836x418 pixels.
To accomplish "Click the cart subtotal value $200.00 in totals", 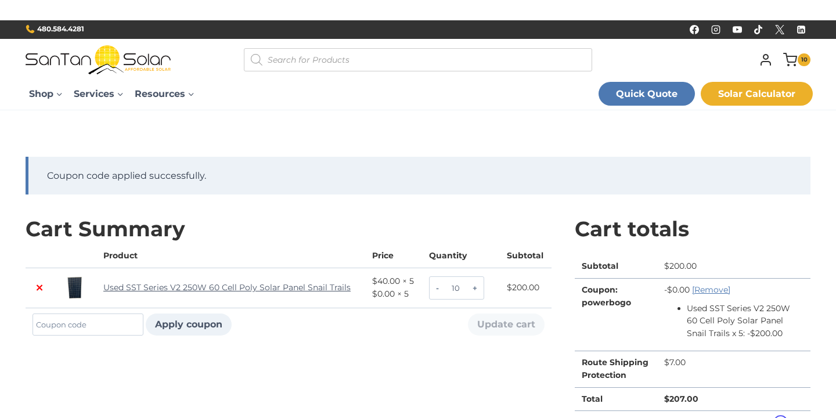I will (680, 266).
